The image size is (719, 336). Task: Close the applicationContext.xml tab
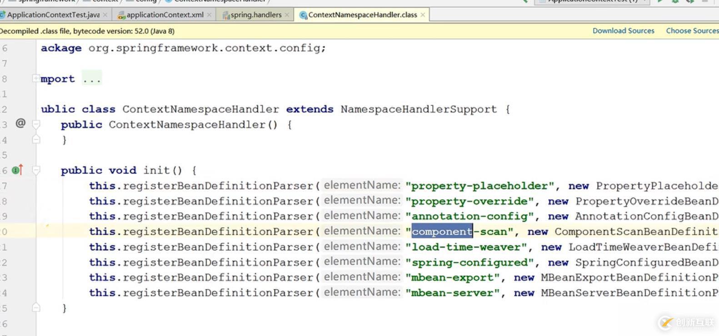(209, 15)
